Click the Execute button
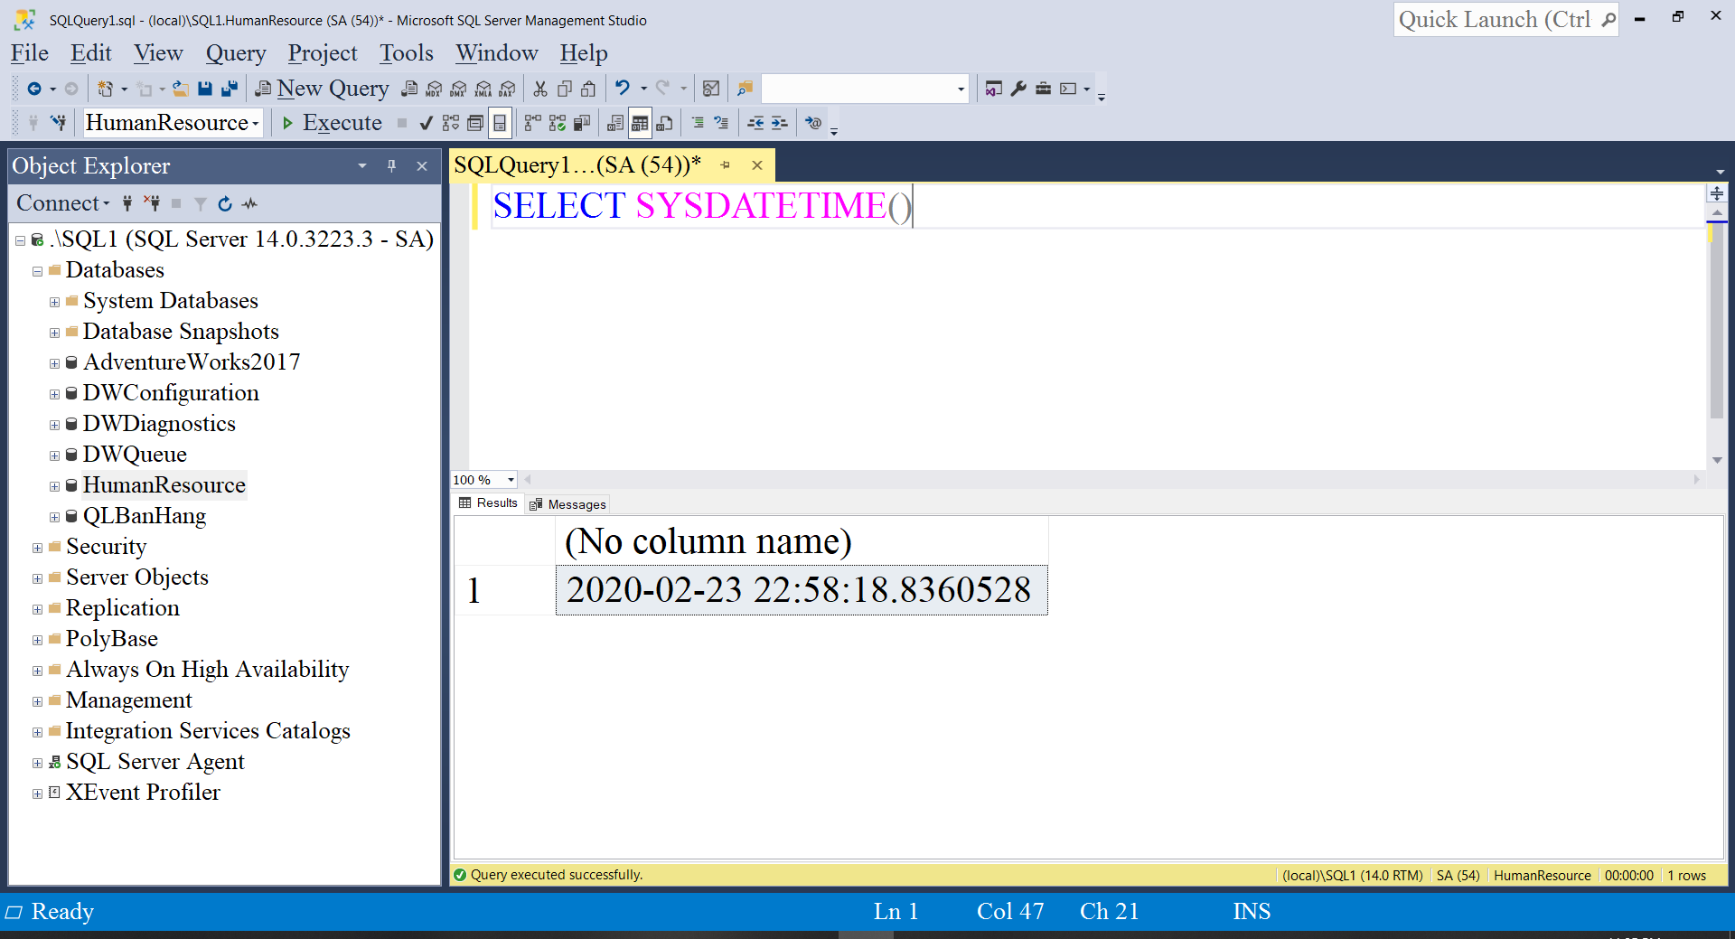 click(x=332, y=123)
